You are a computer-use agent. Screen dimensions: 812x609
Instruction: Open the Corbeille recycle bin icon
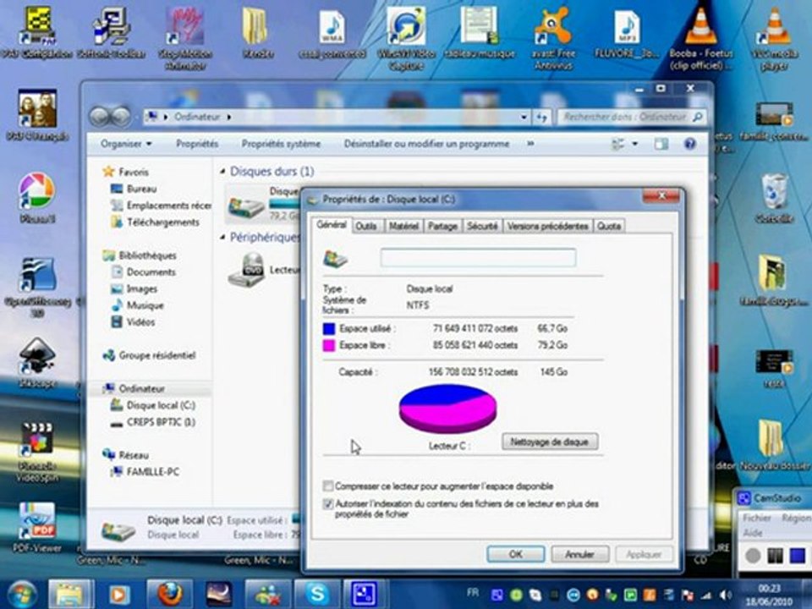point(774,198)
